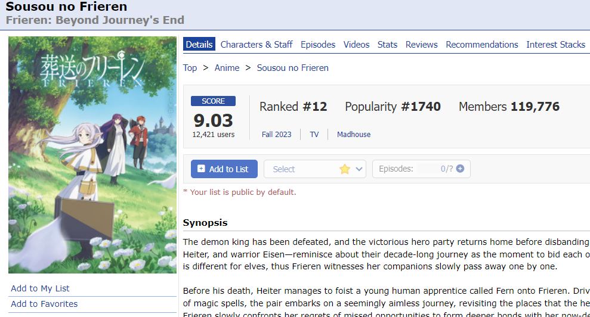Click the Frieren poster image
Image resolution: width=590 pixels, height=317 pixels.
(92, 154)
